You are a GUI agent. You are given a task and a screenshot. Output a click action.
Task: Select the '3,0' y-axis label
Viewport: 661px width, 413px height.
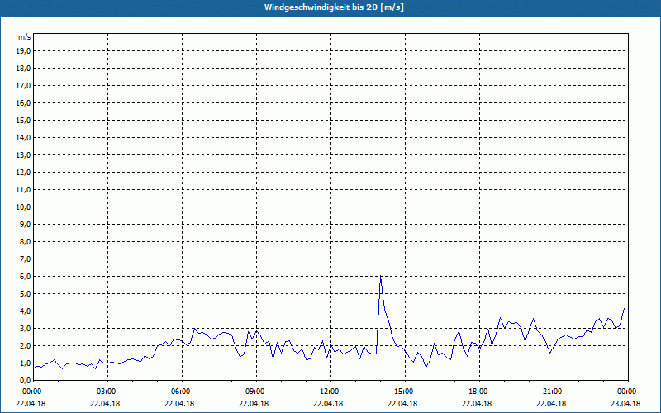coord(25,328)
